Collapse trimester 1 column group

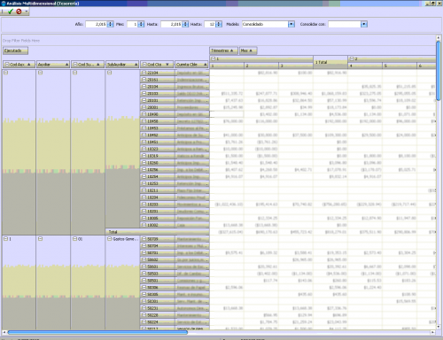[213, 59]
